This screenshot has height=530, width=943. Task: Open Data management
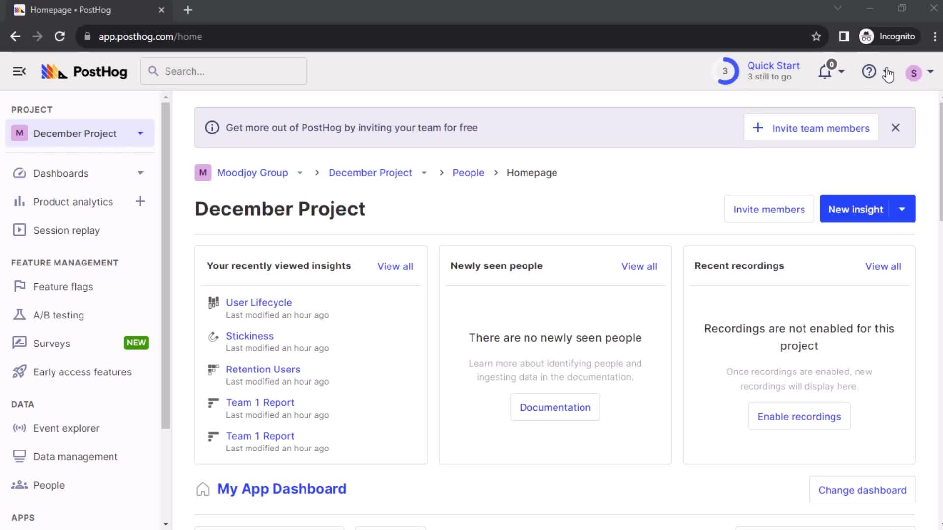click(75, 457)
